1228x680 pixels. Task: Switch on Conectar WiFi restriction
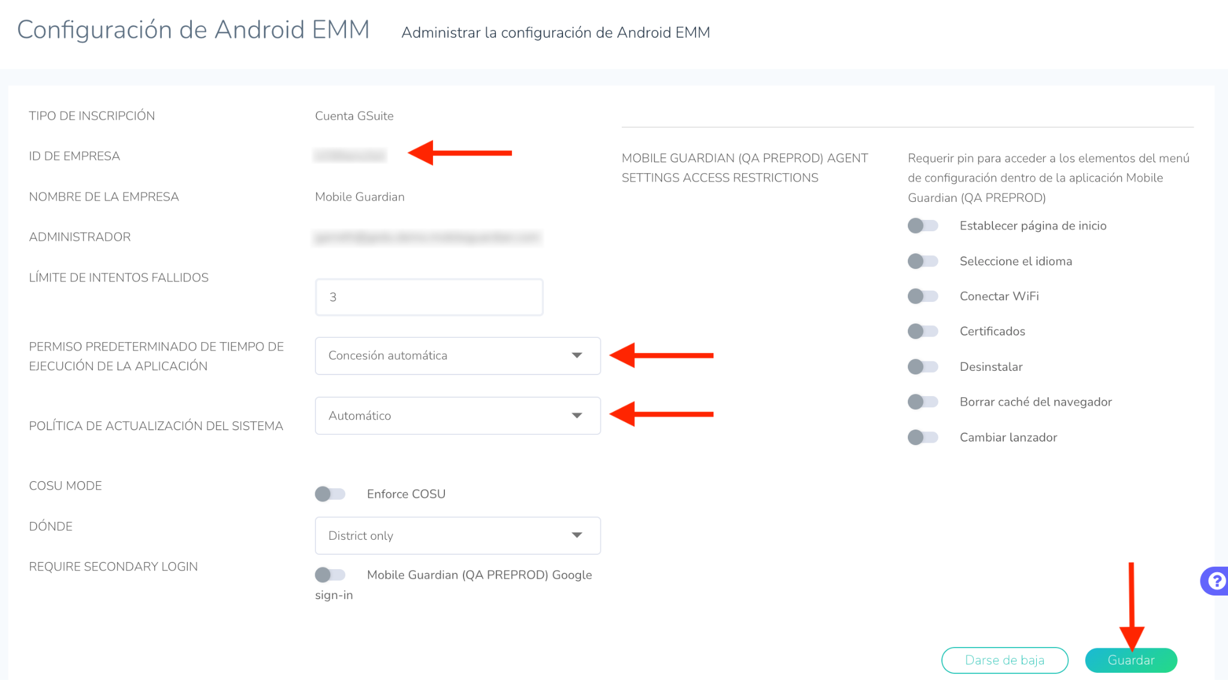(923, 296)
